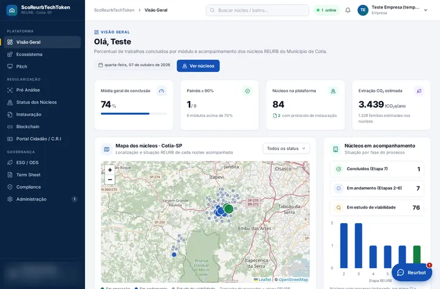Click the search magnifier icon
The height and width of the screenshot is (289, 440).
(x=213, y=10)
